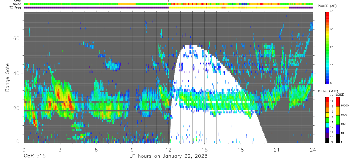Click the 1000 tick on NOISE scale
This screenshot has width=352, height=162.
tap(344, 115)
